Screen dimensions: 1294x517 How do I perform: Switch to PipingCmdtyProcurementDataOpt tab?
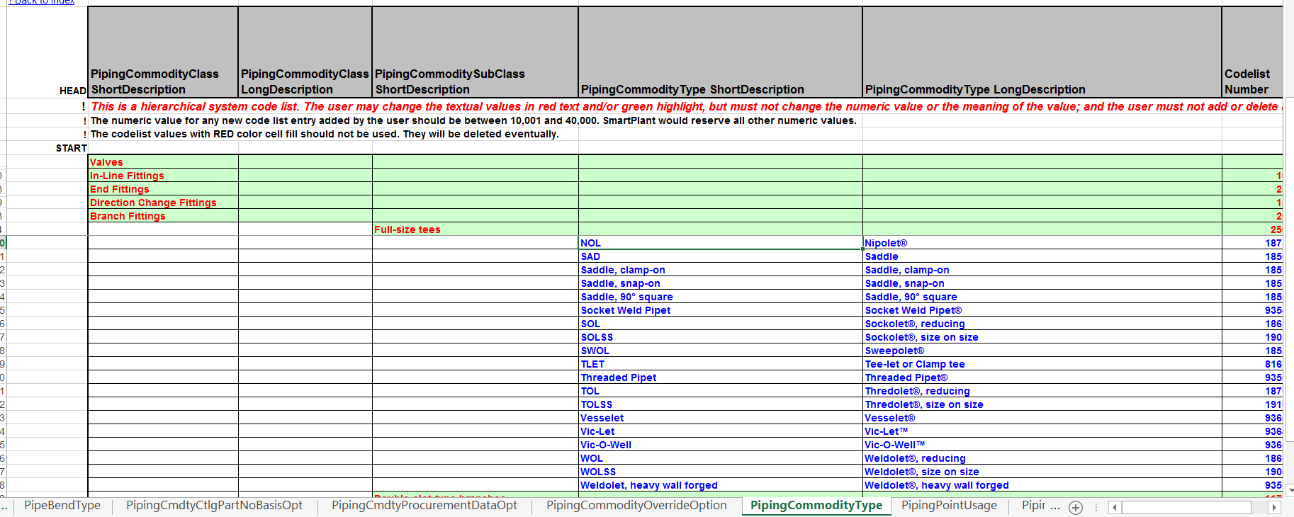click(x=424, y=506)
